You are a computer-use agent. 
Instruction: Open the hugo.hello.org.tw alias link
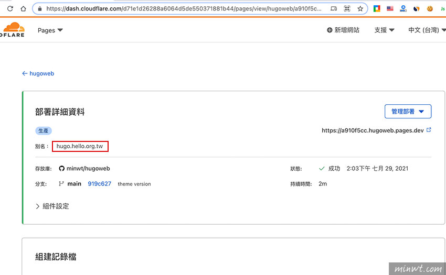(x=80, y=146)
